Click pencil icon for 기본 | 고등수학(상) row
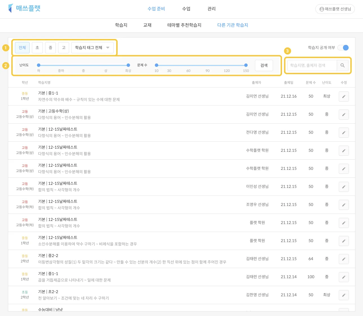This screenshot has height=316, width=363. pyautogui.click(x=344, y=115)
